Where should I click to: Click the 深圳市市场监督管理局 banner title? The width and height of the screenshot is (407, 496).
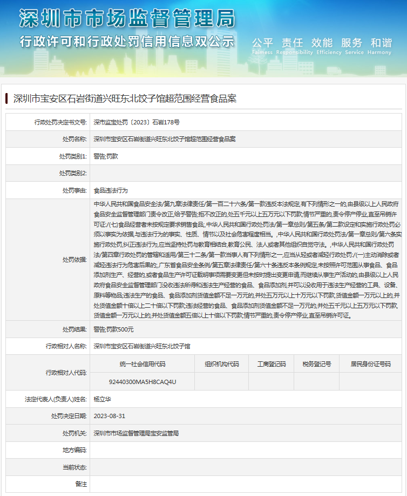tap(127, 18)
